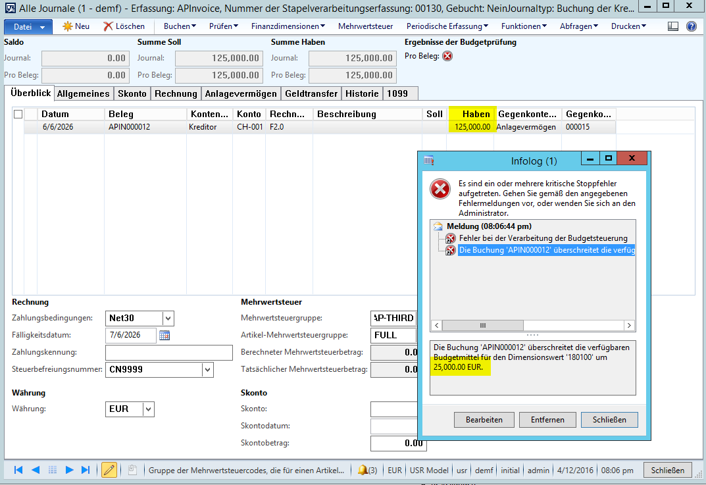Screen dimensions: 706x485
Task: Switch to the Anlagevermögen tab
Action: [x=240, y=93]
